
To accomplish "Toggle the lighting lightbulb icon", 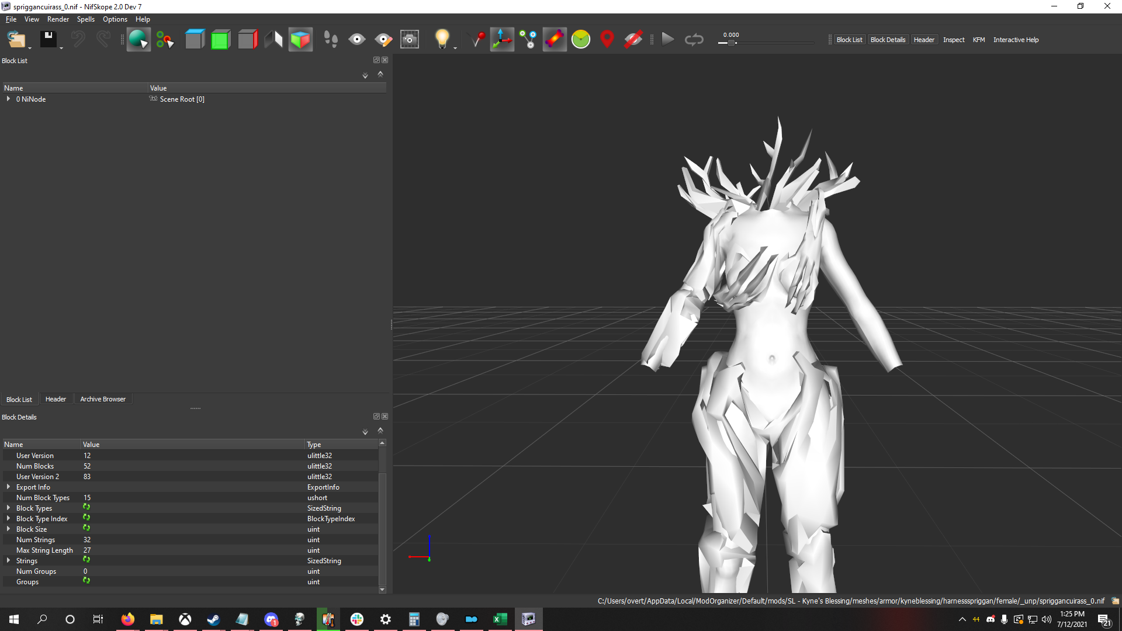I will pyautogui.click(x=442, y=40).
